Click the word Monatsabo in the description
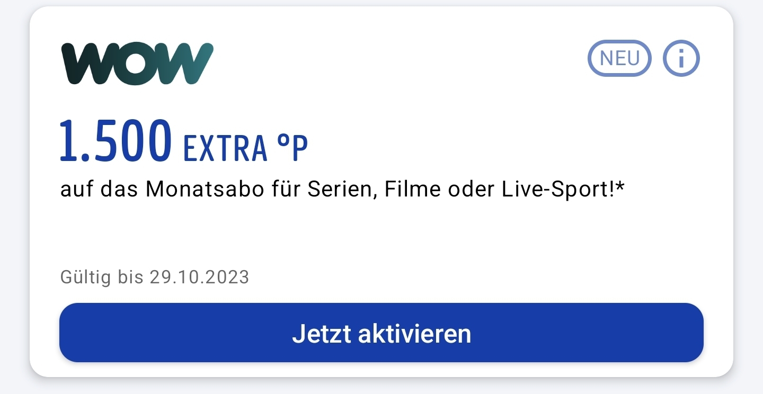This screenshot has width=763, height=394. (205, 190)
